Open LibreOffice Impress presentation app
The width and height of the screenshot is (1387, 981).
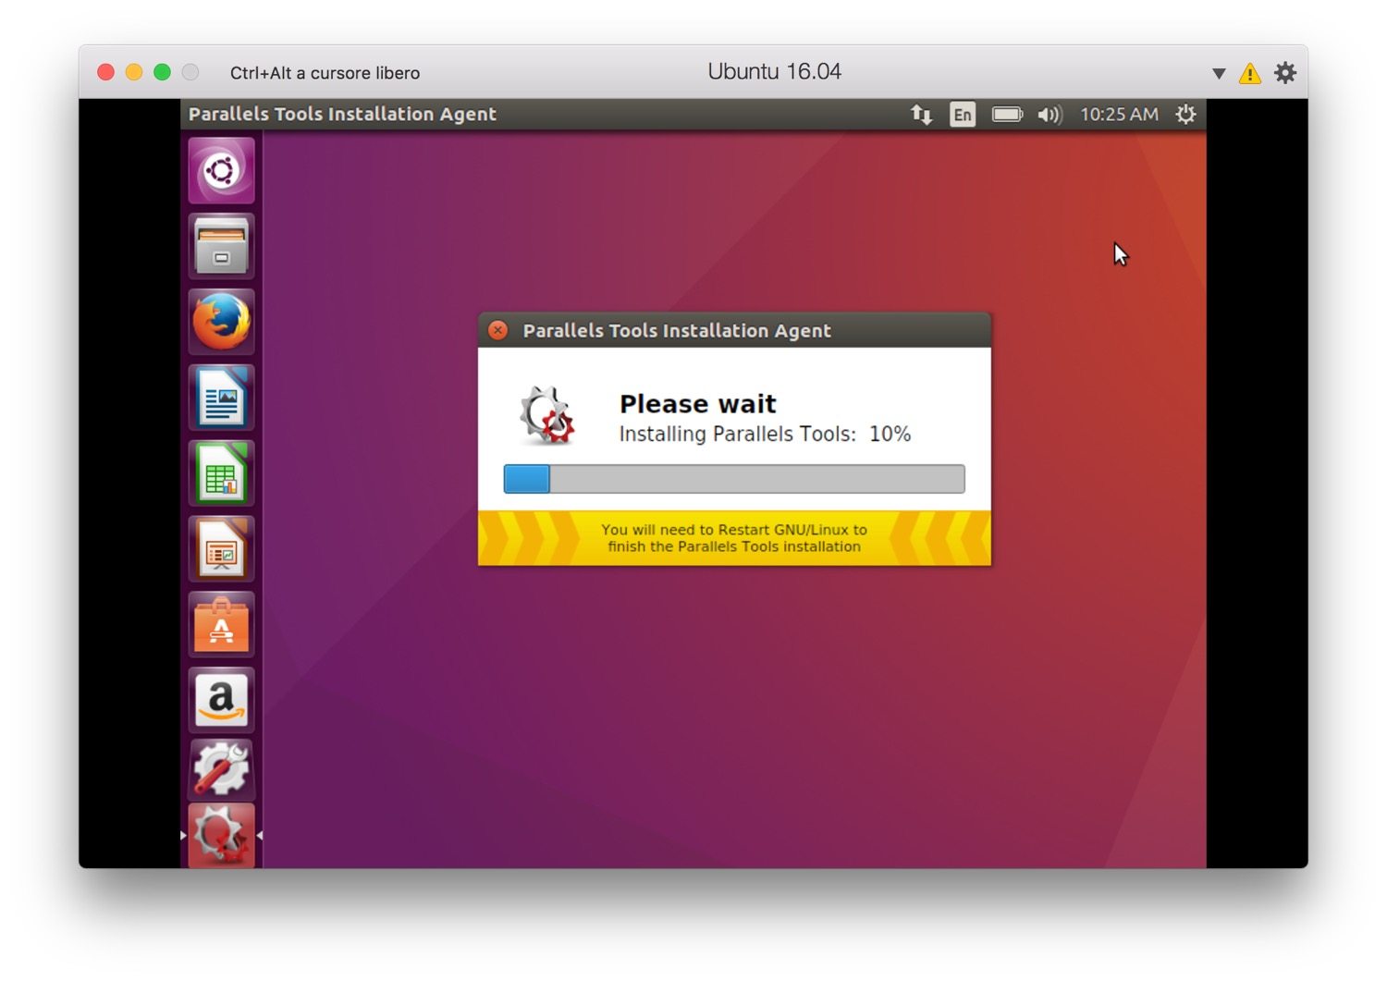[x=221, y=549]
